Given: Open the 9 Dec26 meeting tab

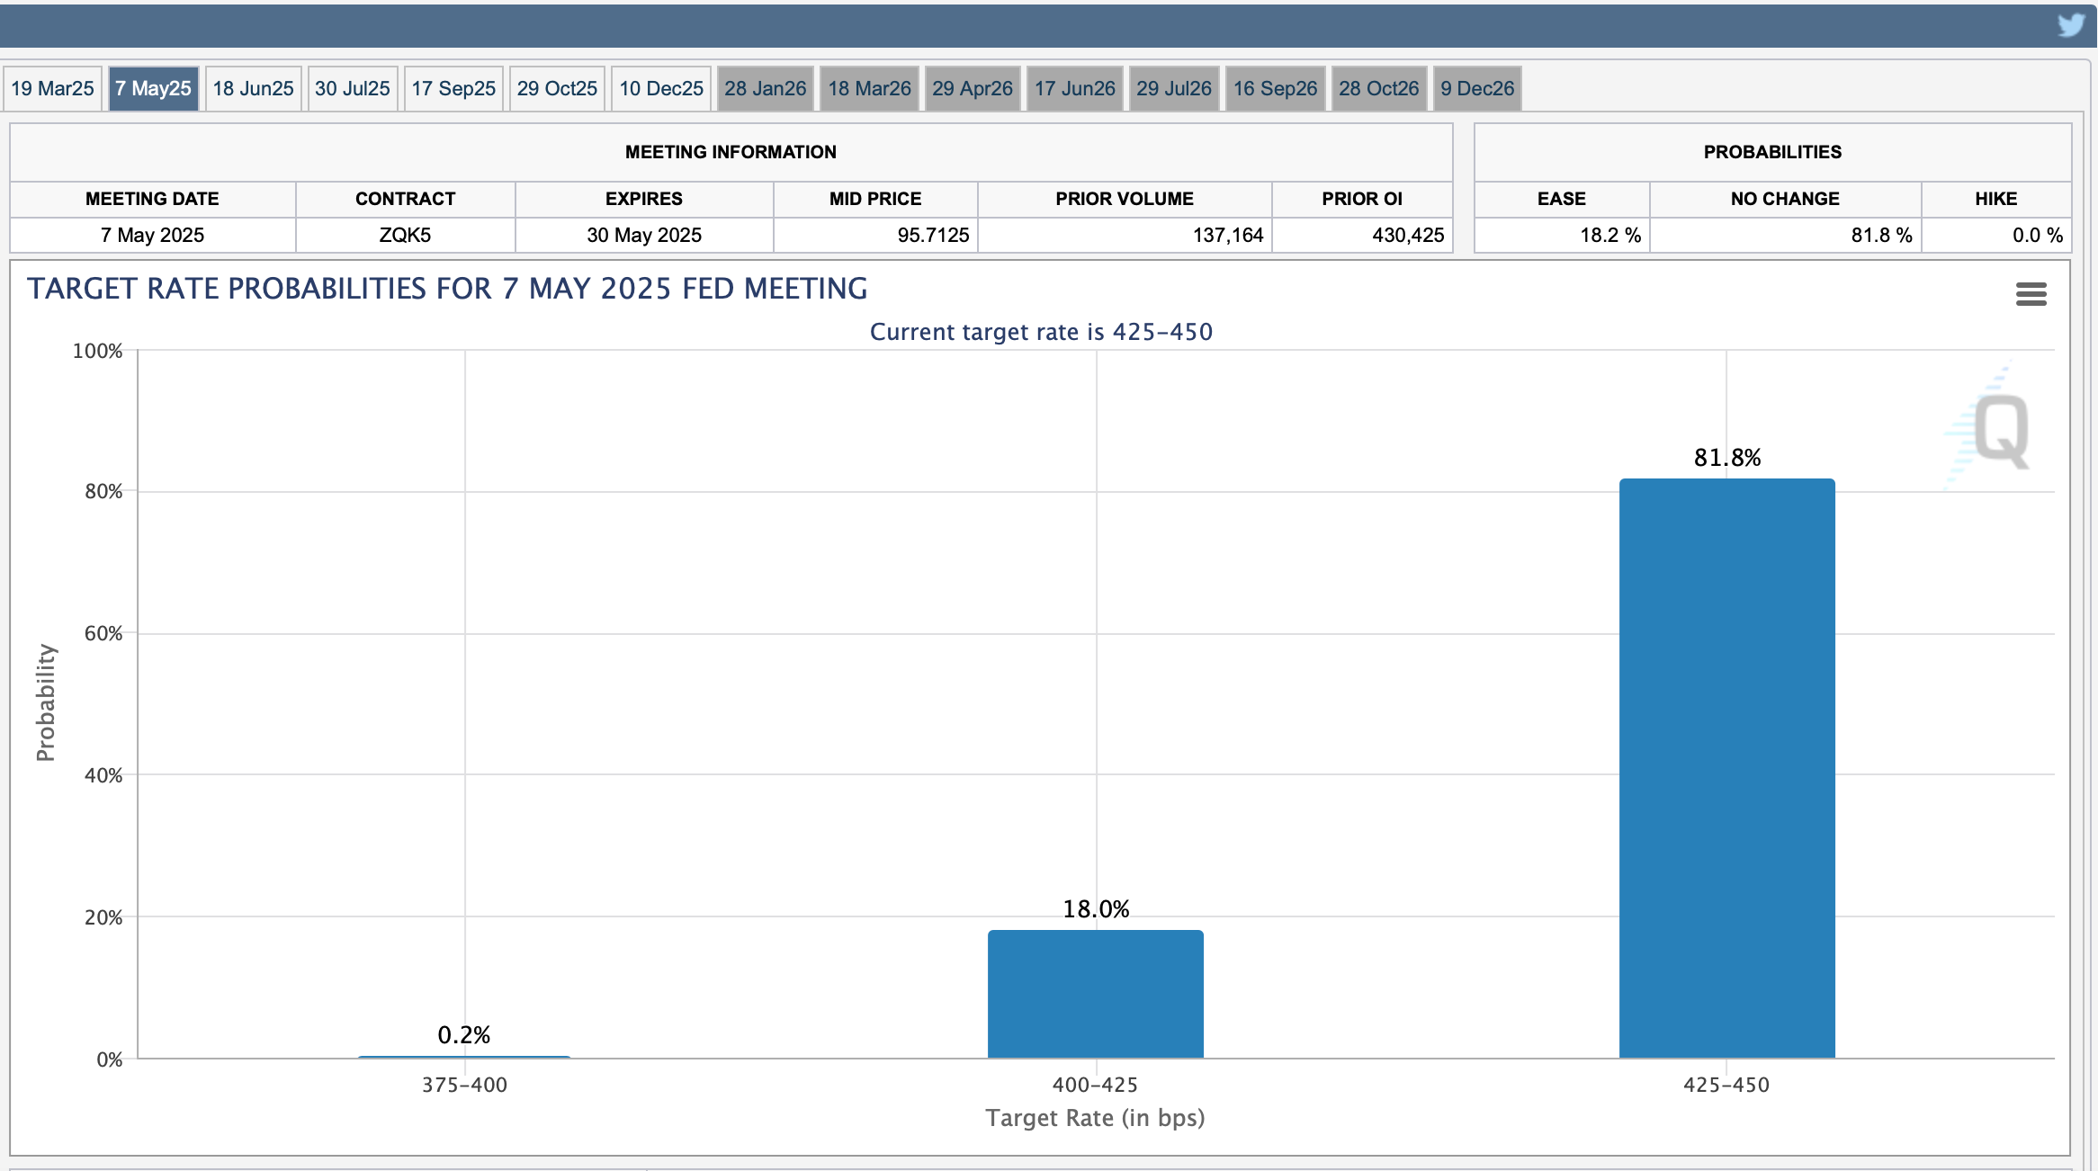Looking at the screenshot, I should (1476, 88).
